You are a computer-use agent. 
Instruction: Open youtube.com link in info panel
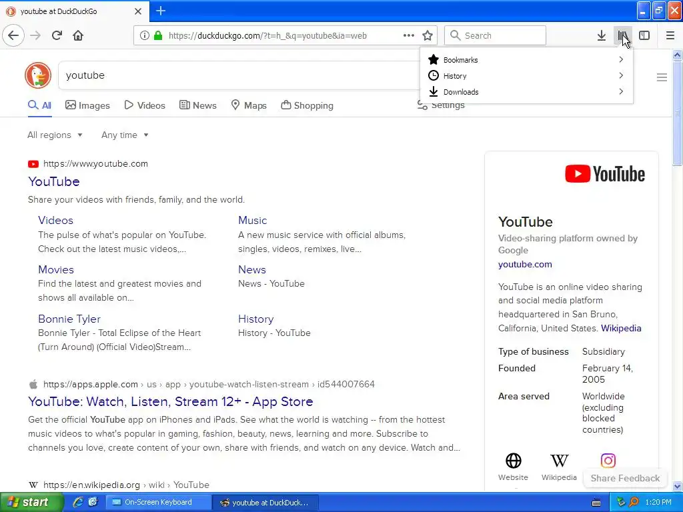point(525,264)
